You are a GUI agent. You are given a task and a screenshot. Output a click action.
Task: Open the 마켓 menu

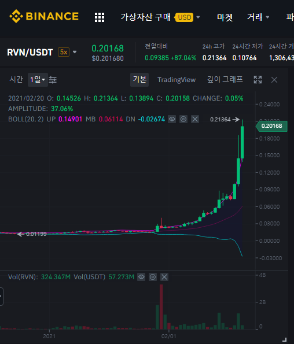pos(225,17)
